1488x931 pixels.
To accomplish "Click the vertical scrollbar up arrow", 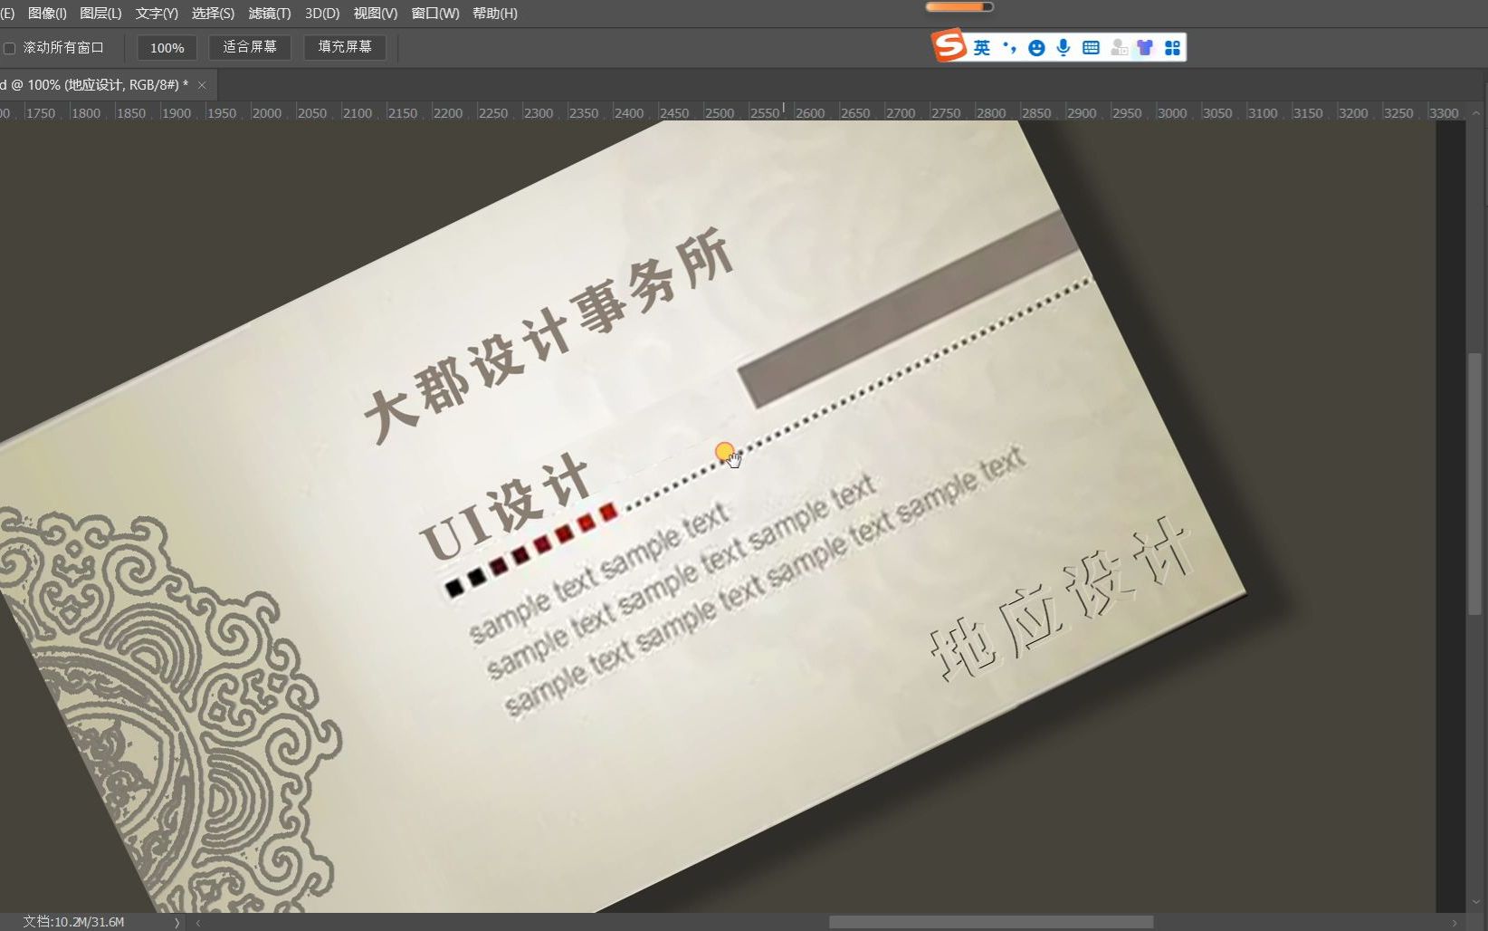I will pyautogui.click(x=1476, y=113).
